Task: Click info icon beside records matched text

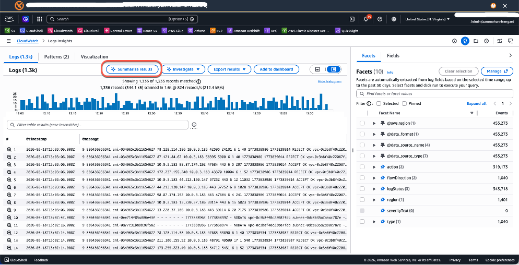Action: (x=198, y=81)
